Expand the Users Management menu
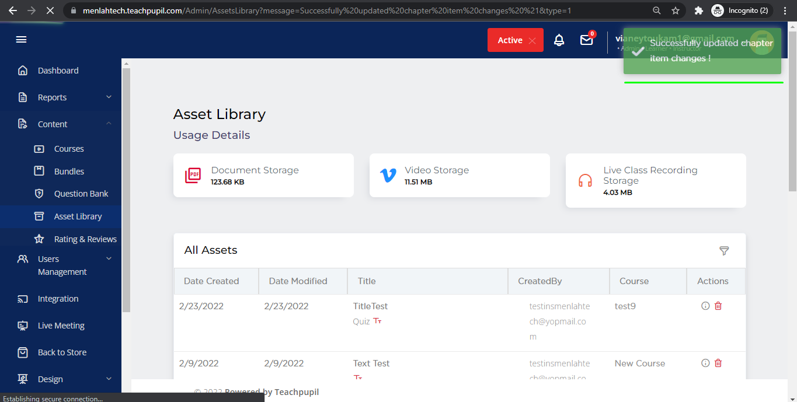 [109, 259]
